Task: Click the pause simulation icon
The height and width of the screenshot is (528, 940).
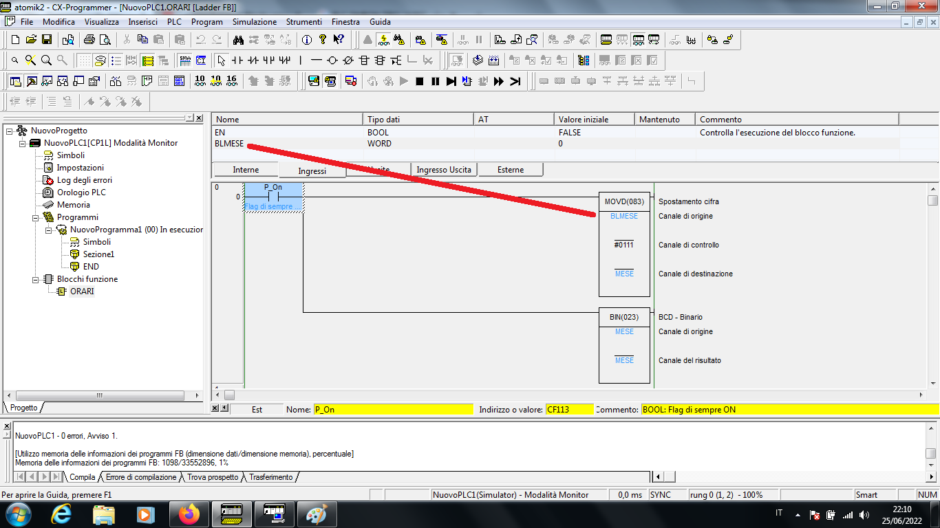Action: [435, 81]
